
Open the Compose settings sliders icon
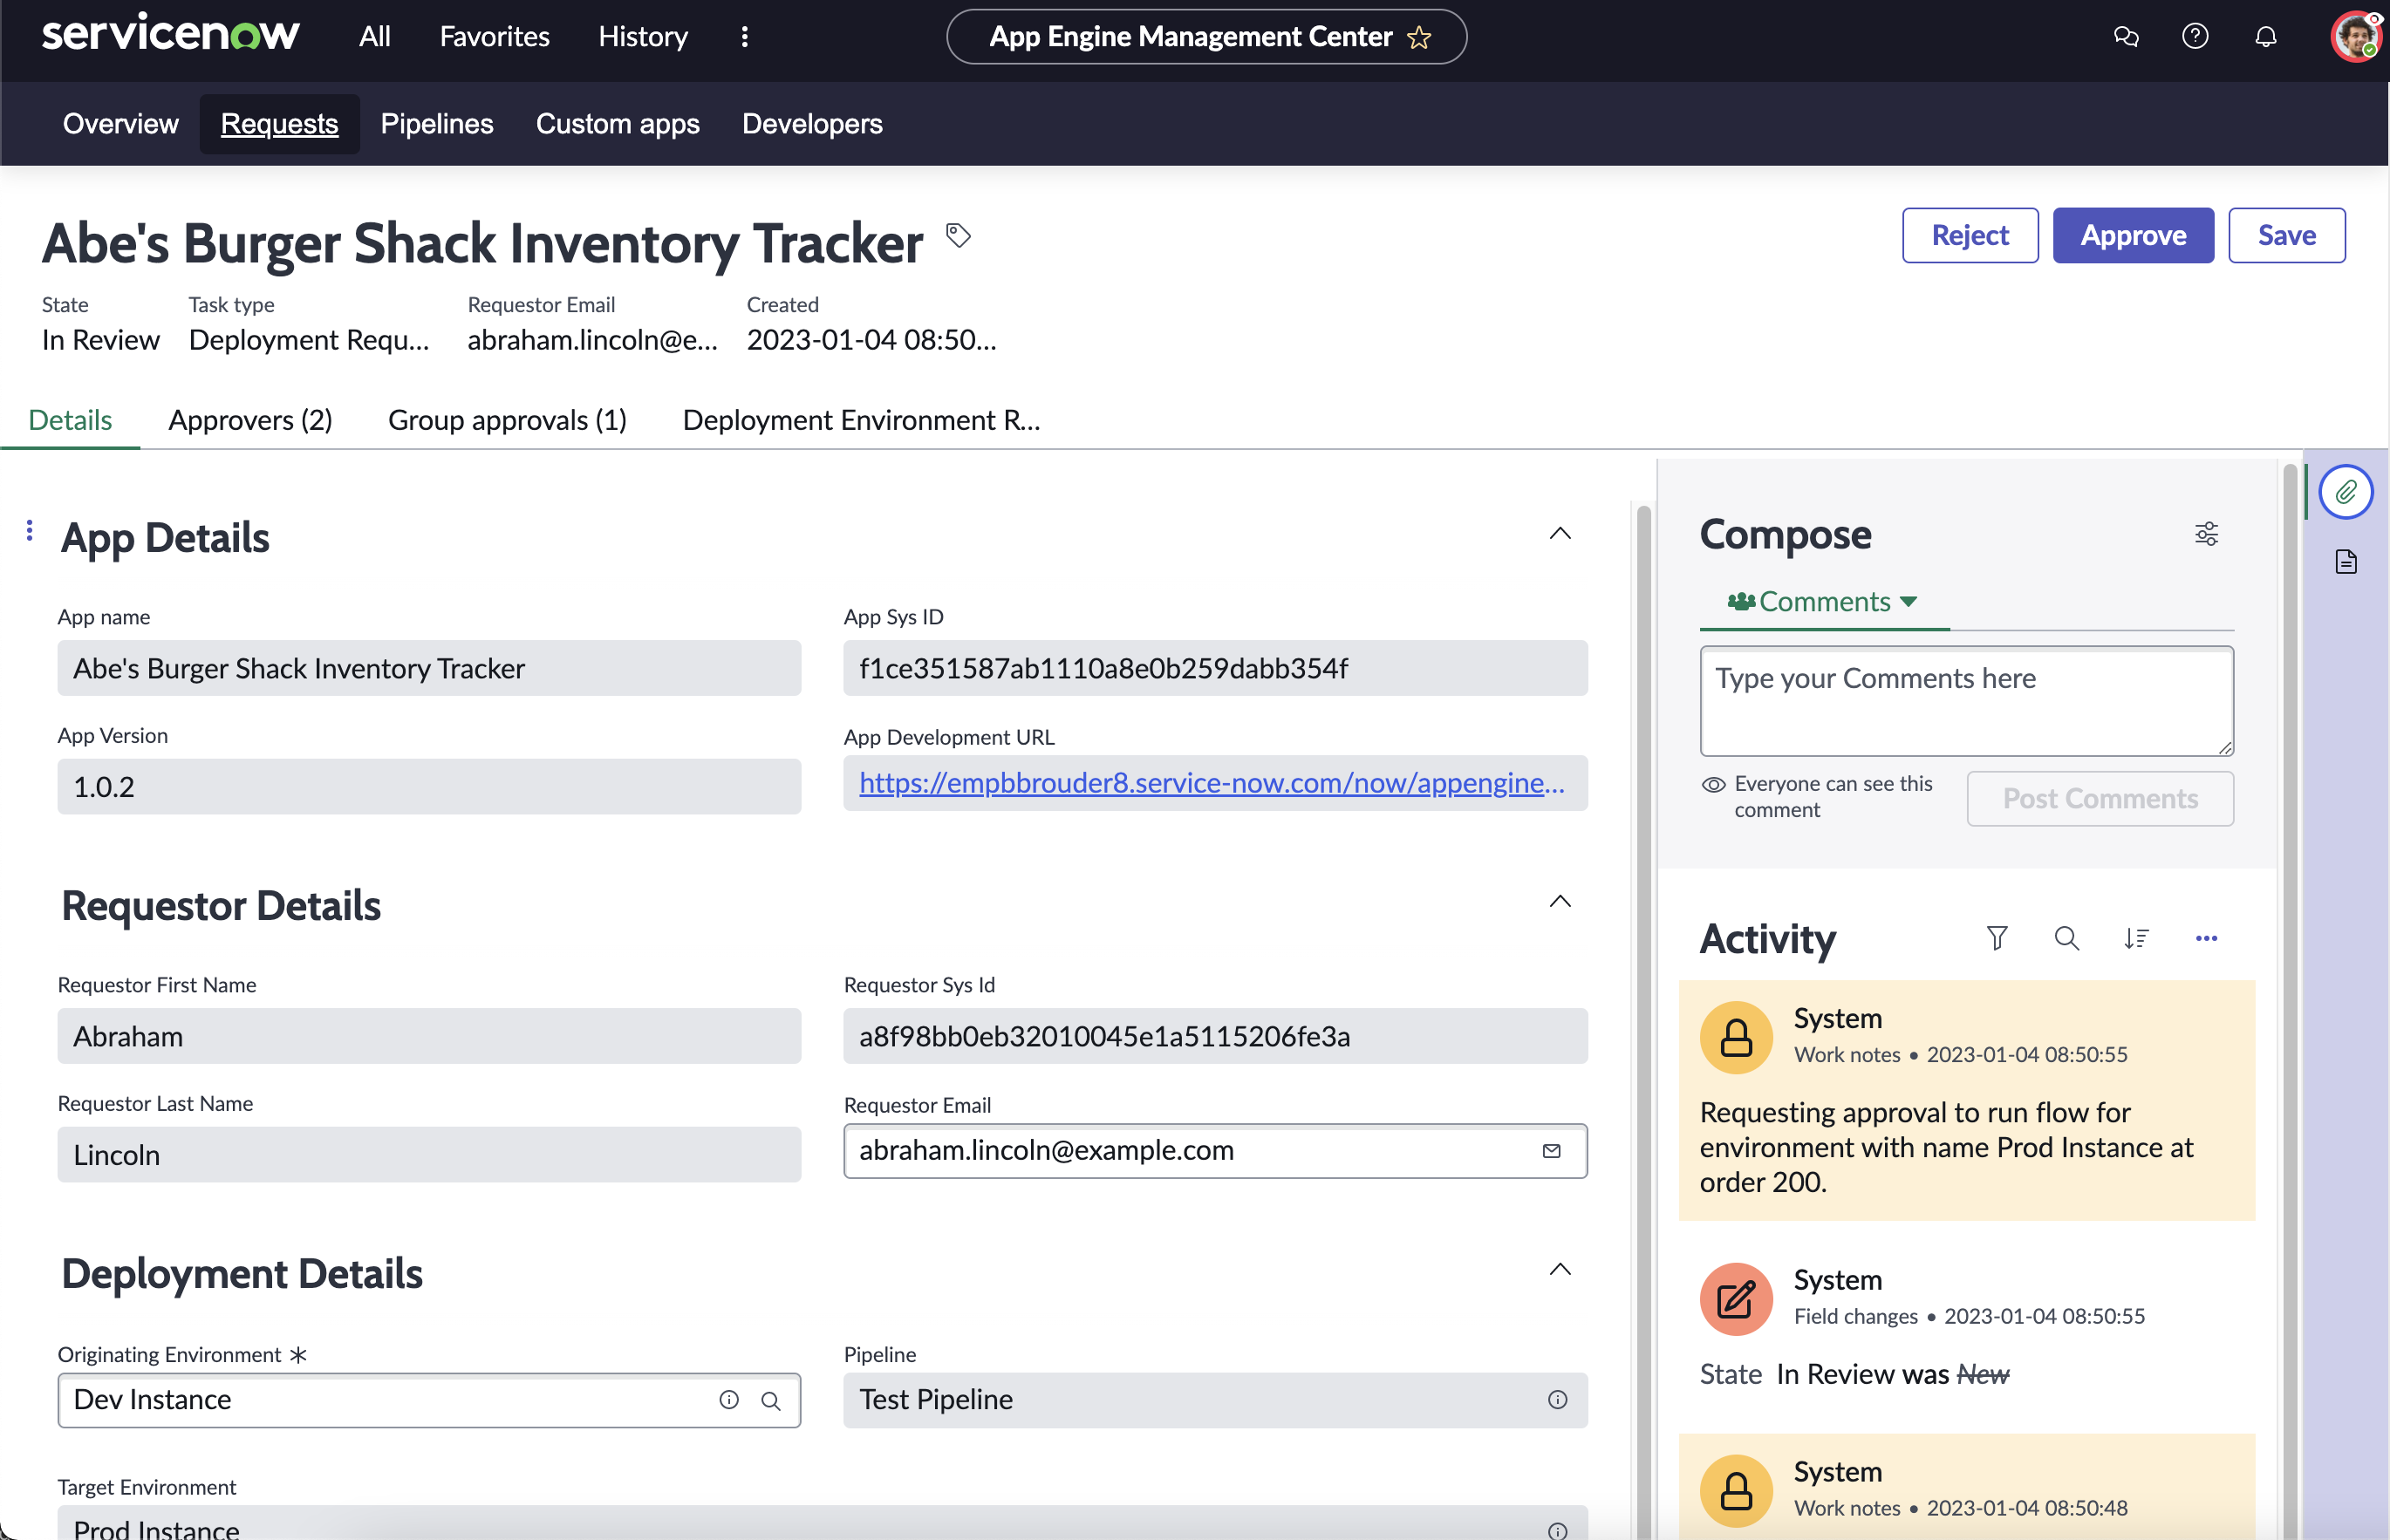[2206, 534]
